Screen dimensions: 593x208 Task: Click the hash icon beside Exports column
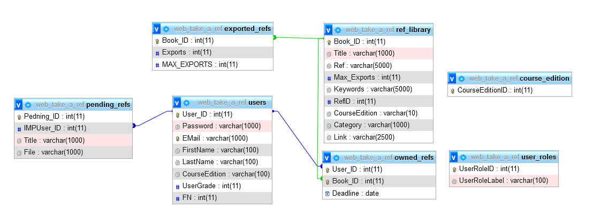coord(157,53)
